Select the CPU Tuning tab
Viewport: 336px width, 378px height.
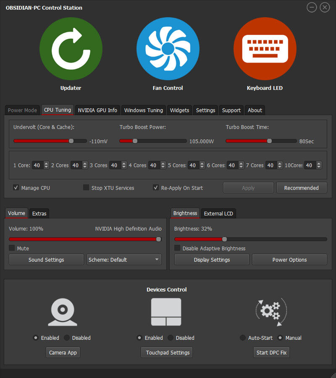click(58, 110)
